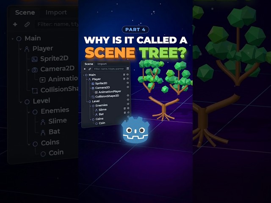This screenshot has width=271, height=203.
Task: Click the filter field in large dimmed Scene dock
Action: click(x=56, y=25)
